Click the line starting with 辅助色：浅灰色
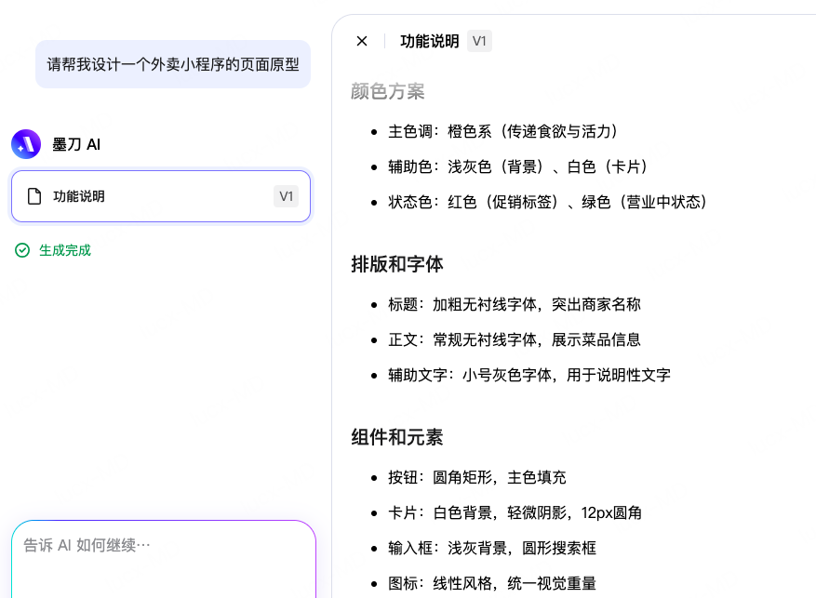 pyautogui.click(x=517, y=166)
